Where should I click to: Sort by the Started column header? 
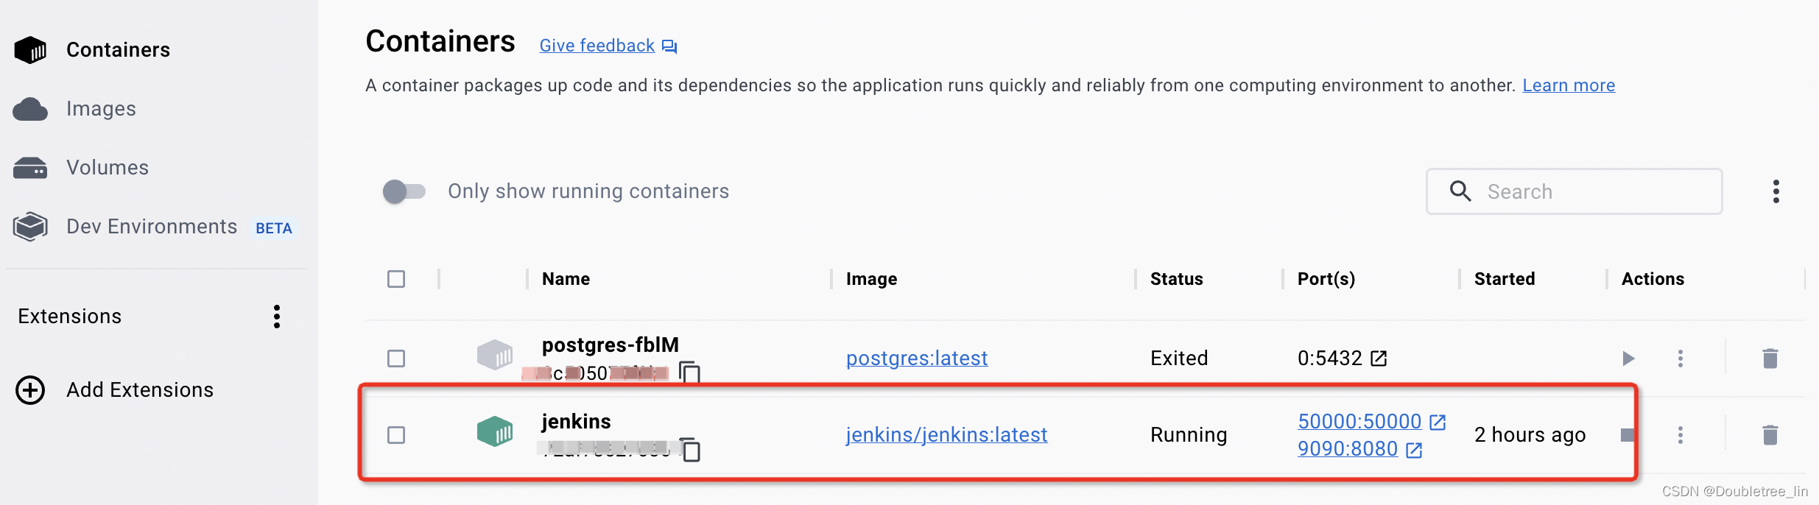1505,279
